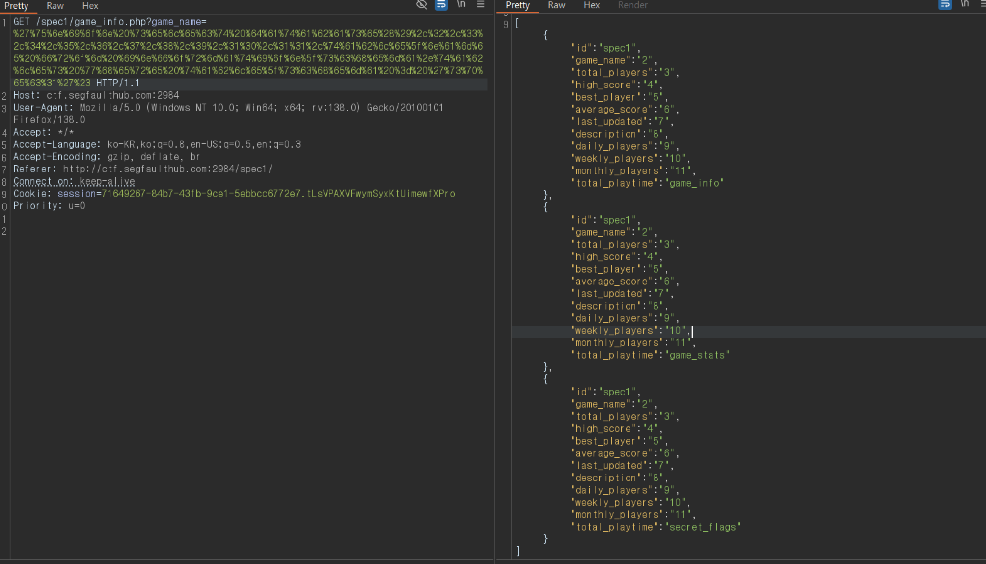Image resolution: width=986 pixels, height=564 pixels.
Task: Switch response view to Hex tab
Action: (592, 5)
